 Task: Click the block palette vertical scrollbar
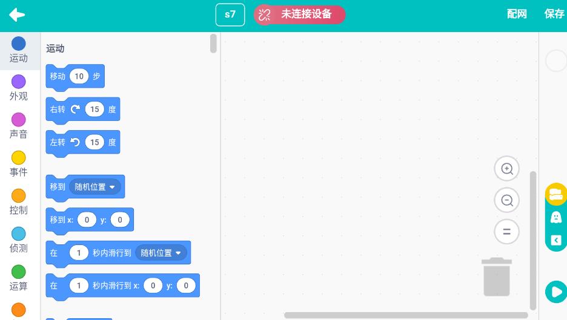pyautogui.click(x=213, y=44)
